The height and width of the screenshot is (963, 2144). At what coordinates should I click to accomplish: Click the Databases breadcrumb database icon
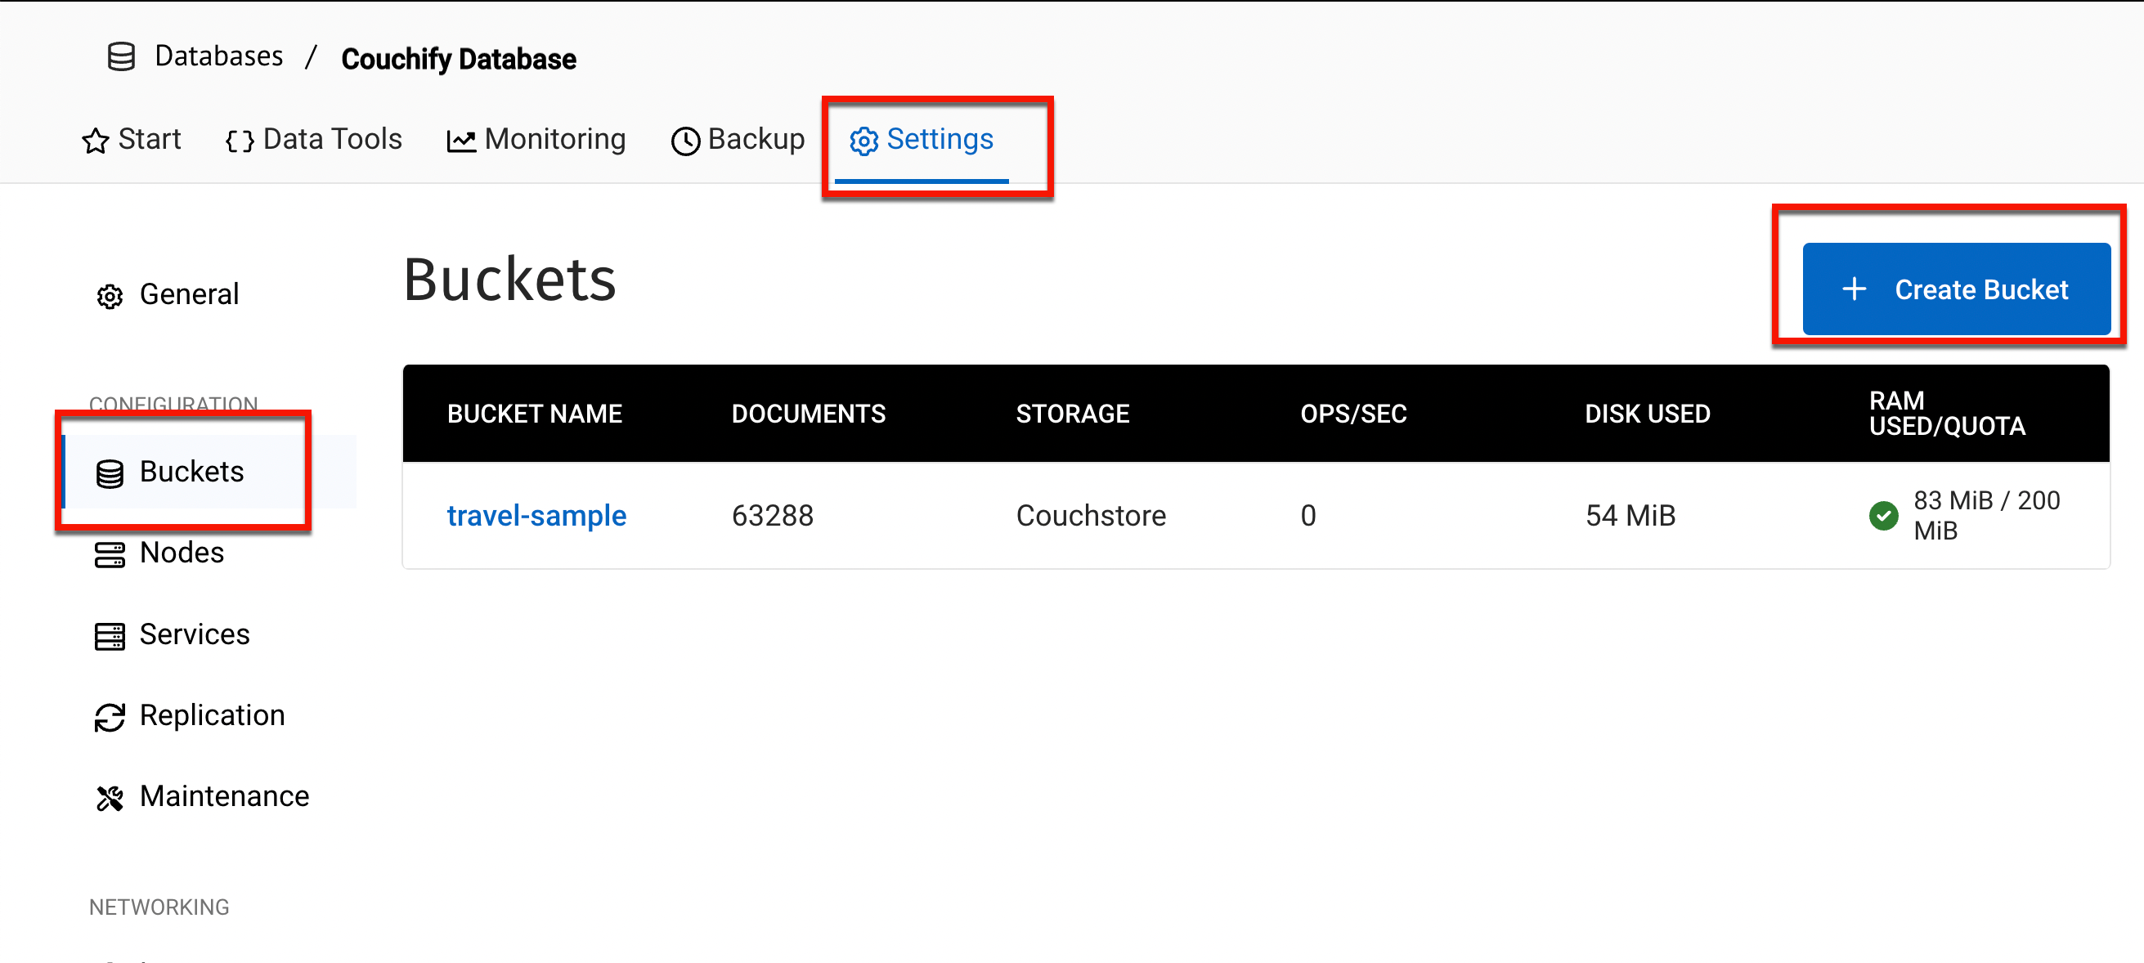pos(122,56)
